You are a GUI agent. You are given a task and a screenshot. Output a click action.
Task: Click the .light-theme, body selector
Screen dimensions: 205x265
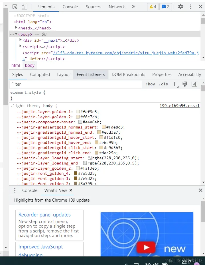(31, 106)
